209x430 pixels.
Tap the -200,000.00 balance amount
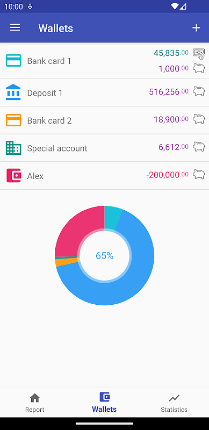(167, 175)
